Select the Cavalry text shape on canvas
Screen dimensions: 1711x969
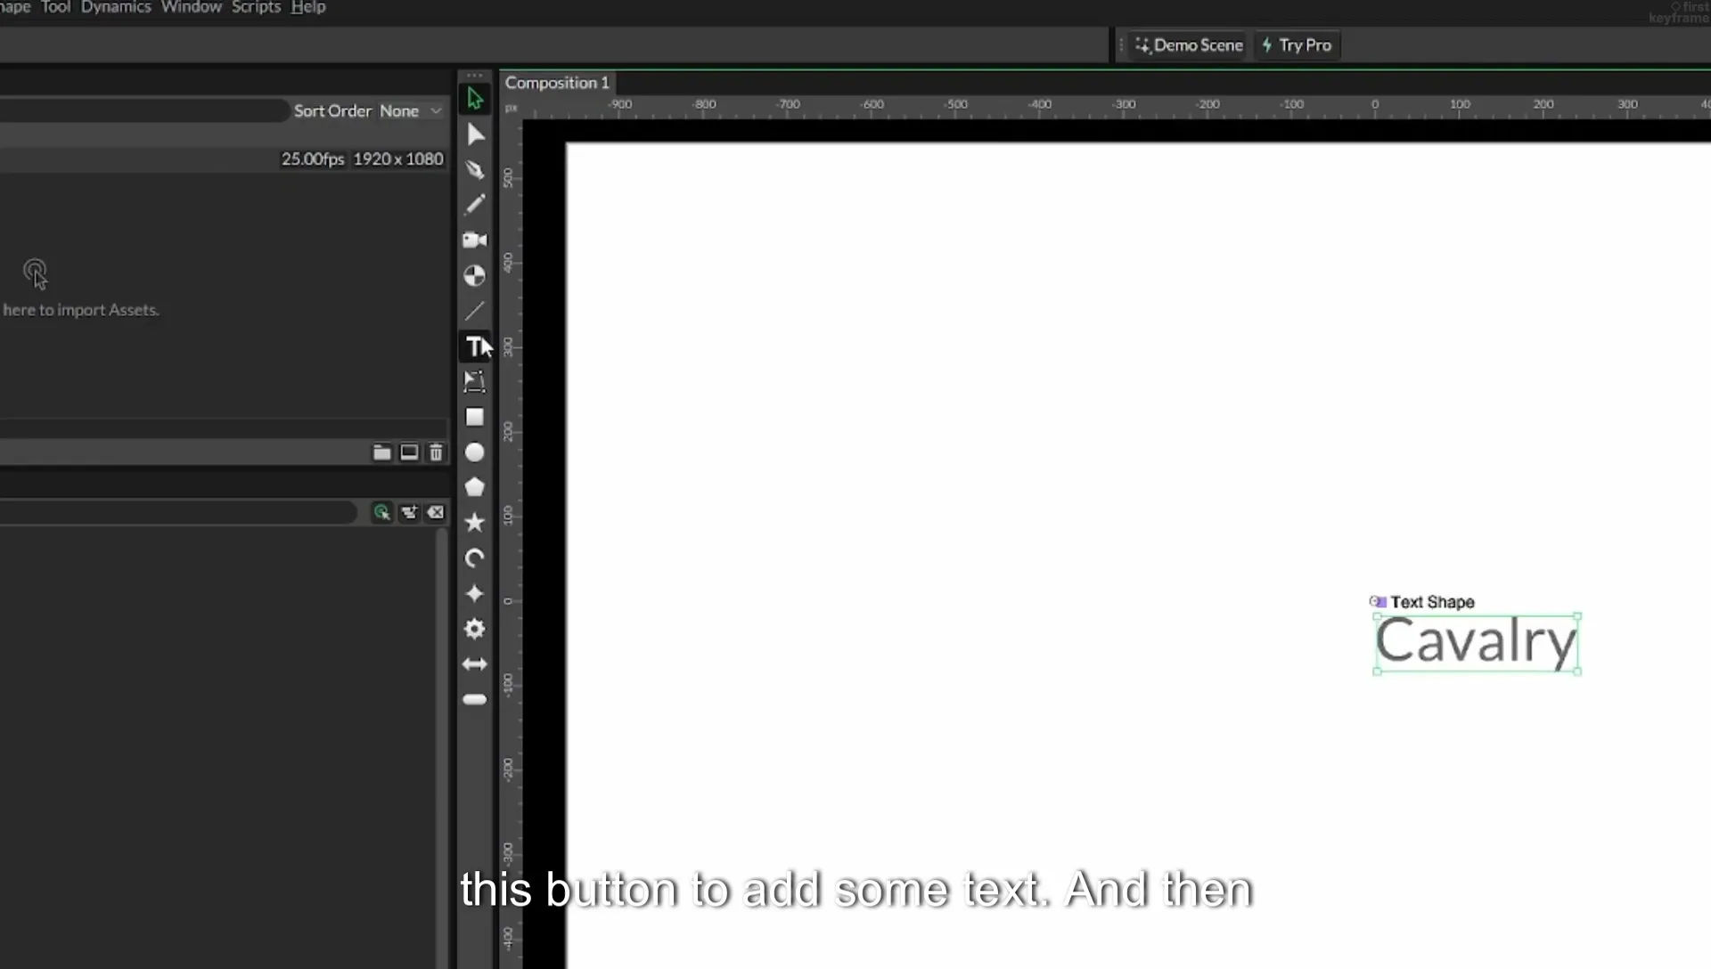pos(1477,642)
